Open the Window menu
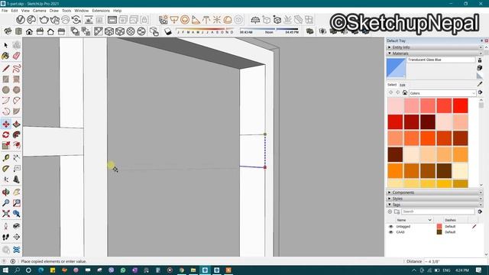 [82, 11]
